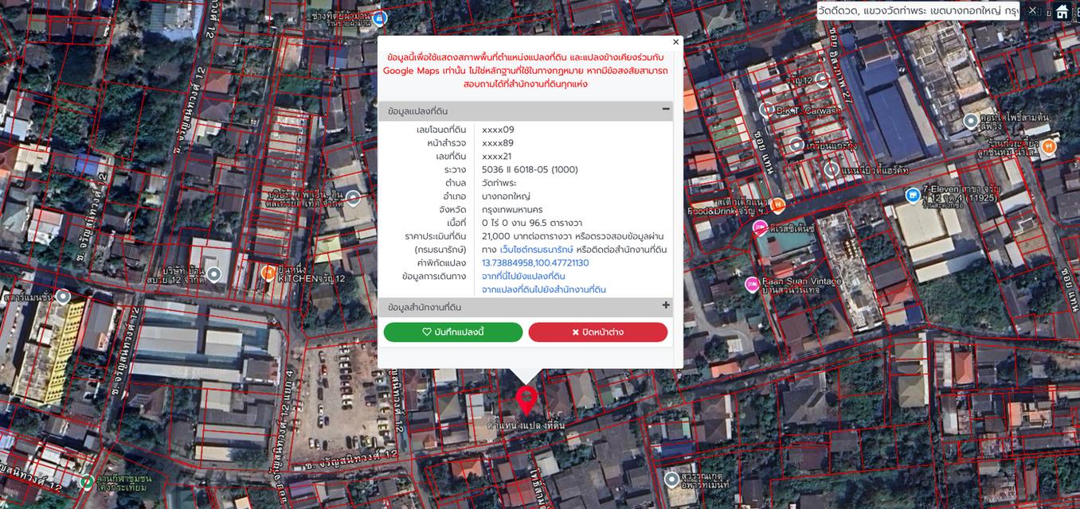This screenshot has width=1080, height=509.
Task: Expand the ข้อมูลสำนักงานที่ดิน section
Action: point(666,305)
